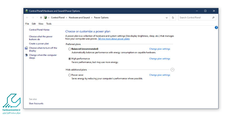Click the blue Help question mark icon

pyautogui.click(x=216, y=27)
